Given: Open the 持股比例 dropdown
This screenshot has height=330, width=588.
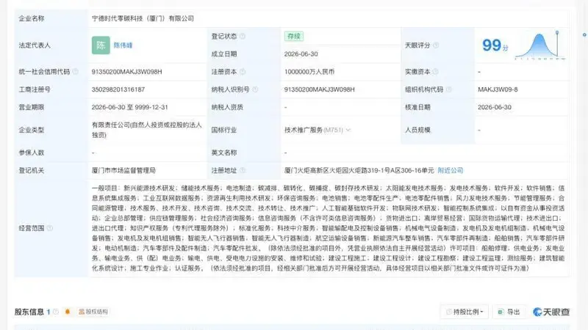Looking at the screenshot, I should pyautogui.click(x=465, y=312).
